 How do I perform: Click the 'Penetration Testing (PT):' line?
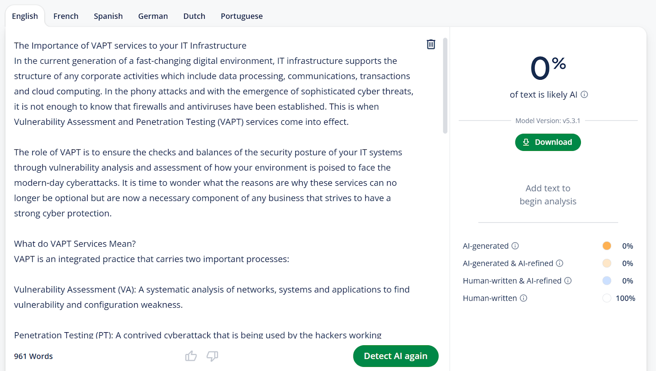pos(198,335)
